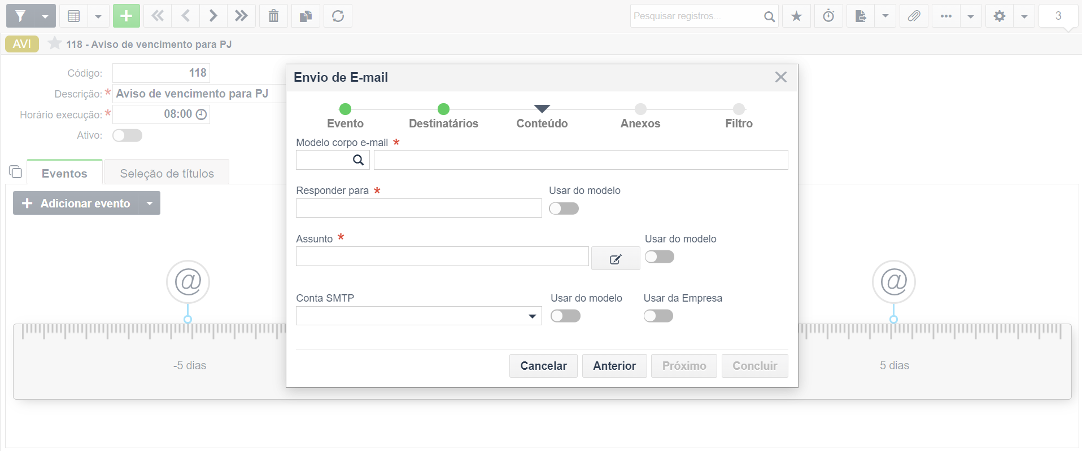Click the duplicate record icon
The width and height of the screenshot is (1082, 451).
[306, 16]
